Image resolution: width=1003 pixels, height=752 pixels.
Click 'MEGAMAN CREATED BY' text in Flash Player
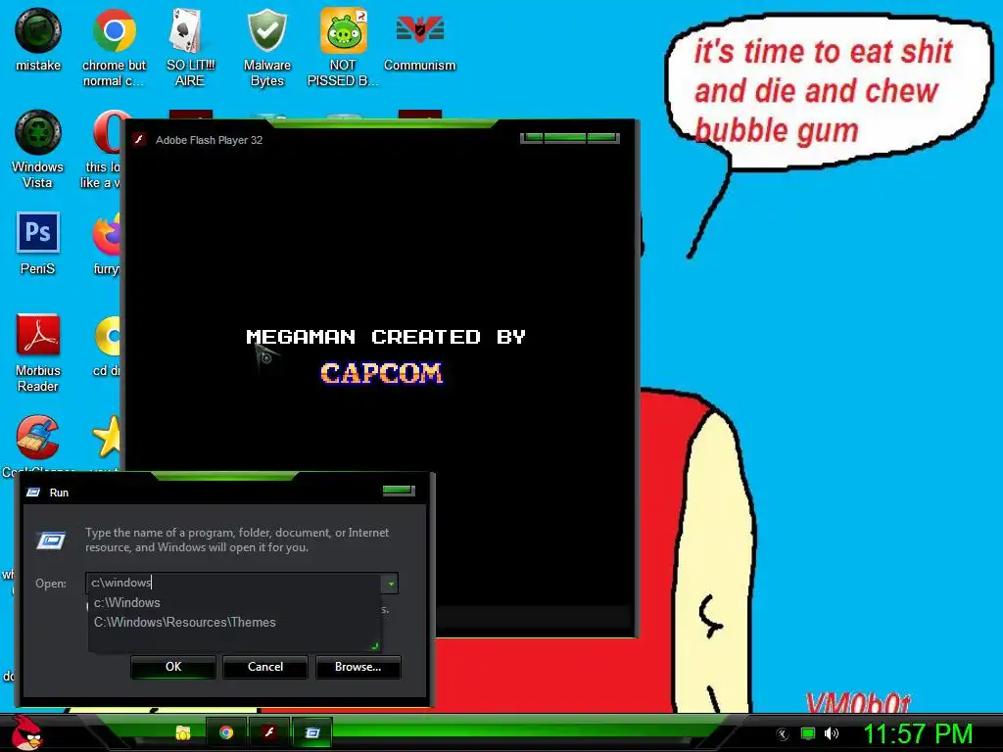click(386, 337)
